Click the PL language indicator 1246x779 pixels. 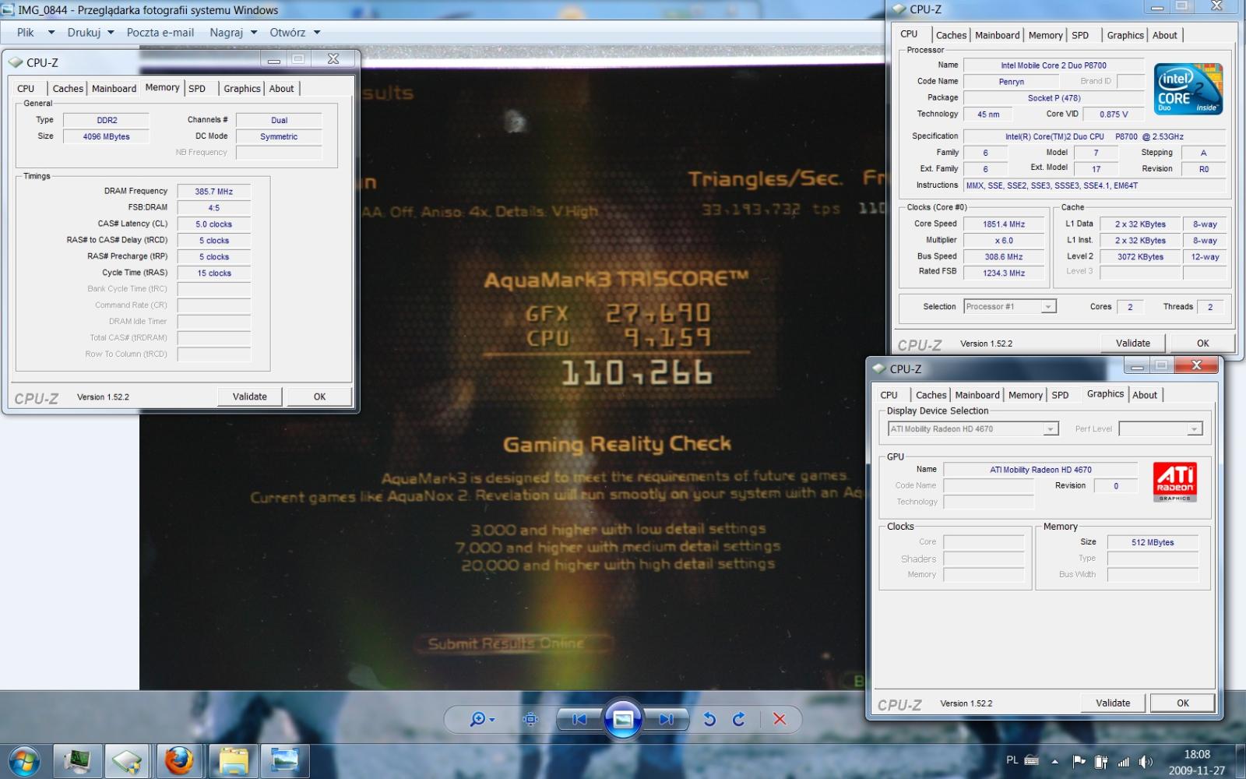click(1012, 760)
